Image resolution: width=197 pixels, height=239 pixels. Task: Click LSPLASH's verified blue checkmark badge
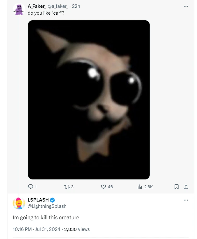(52, 200)
